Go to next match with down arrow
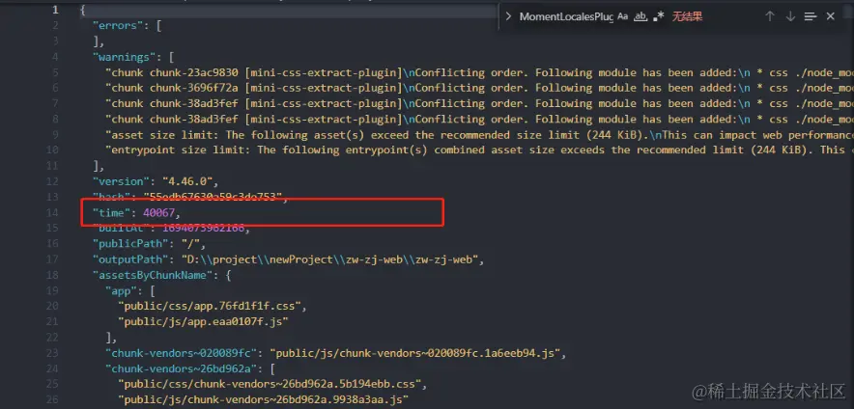854x409 pixels. tap(790, 16)
